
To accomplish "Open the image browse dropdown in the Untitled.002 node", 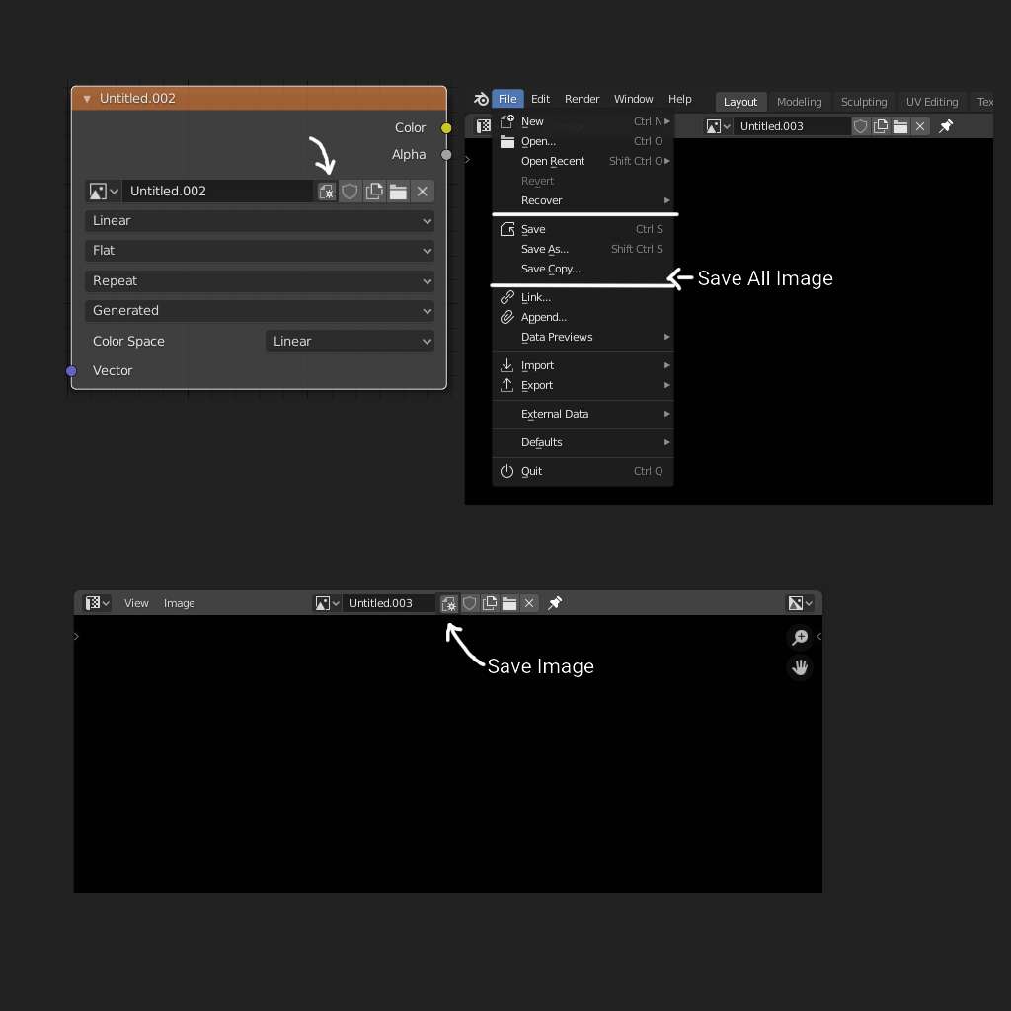I will point(104,192).
